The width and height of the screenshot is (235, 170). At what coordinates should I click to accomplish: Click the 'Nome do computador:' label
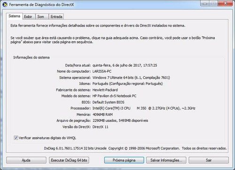74,71
